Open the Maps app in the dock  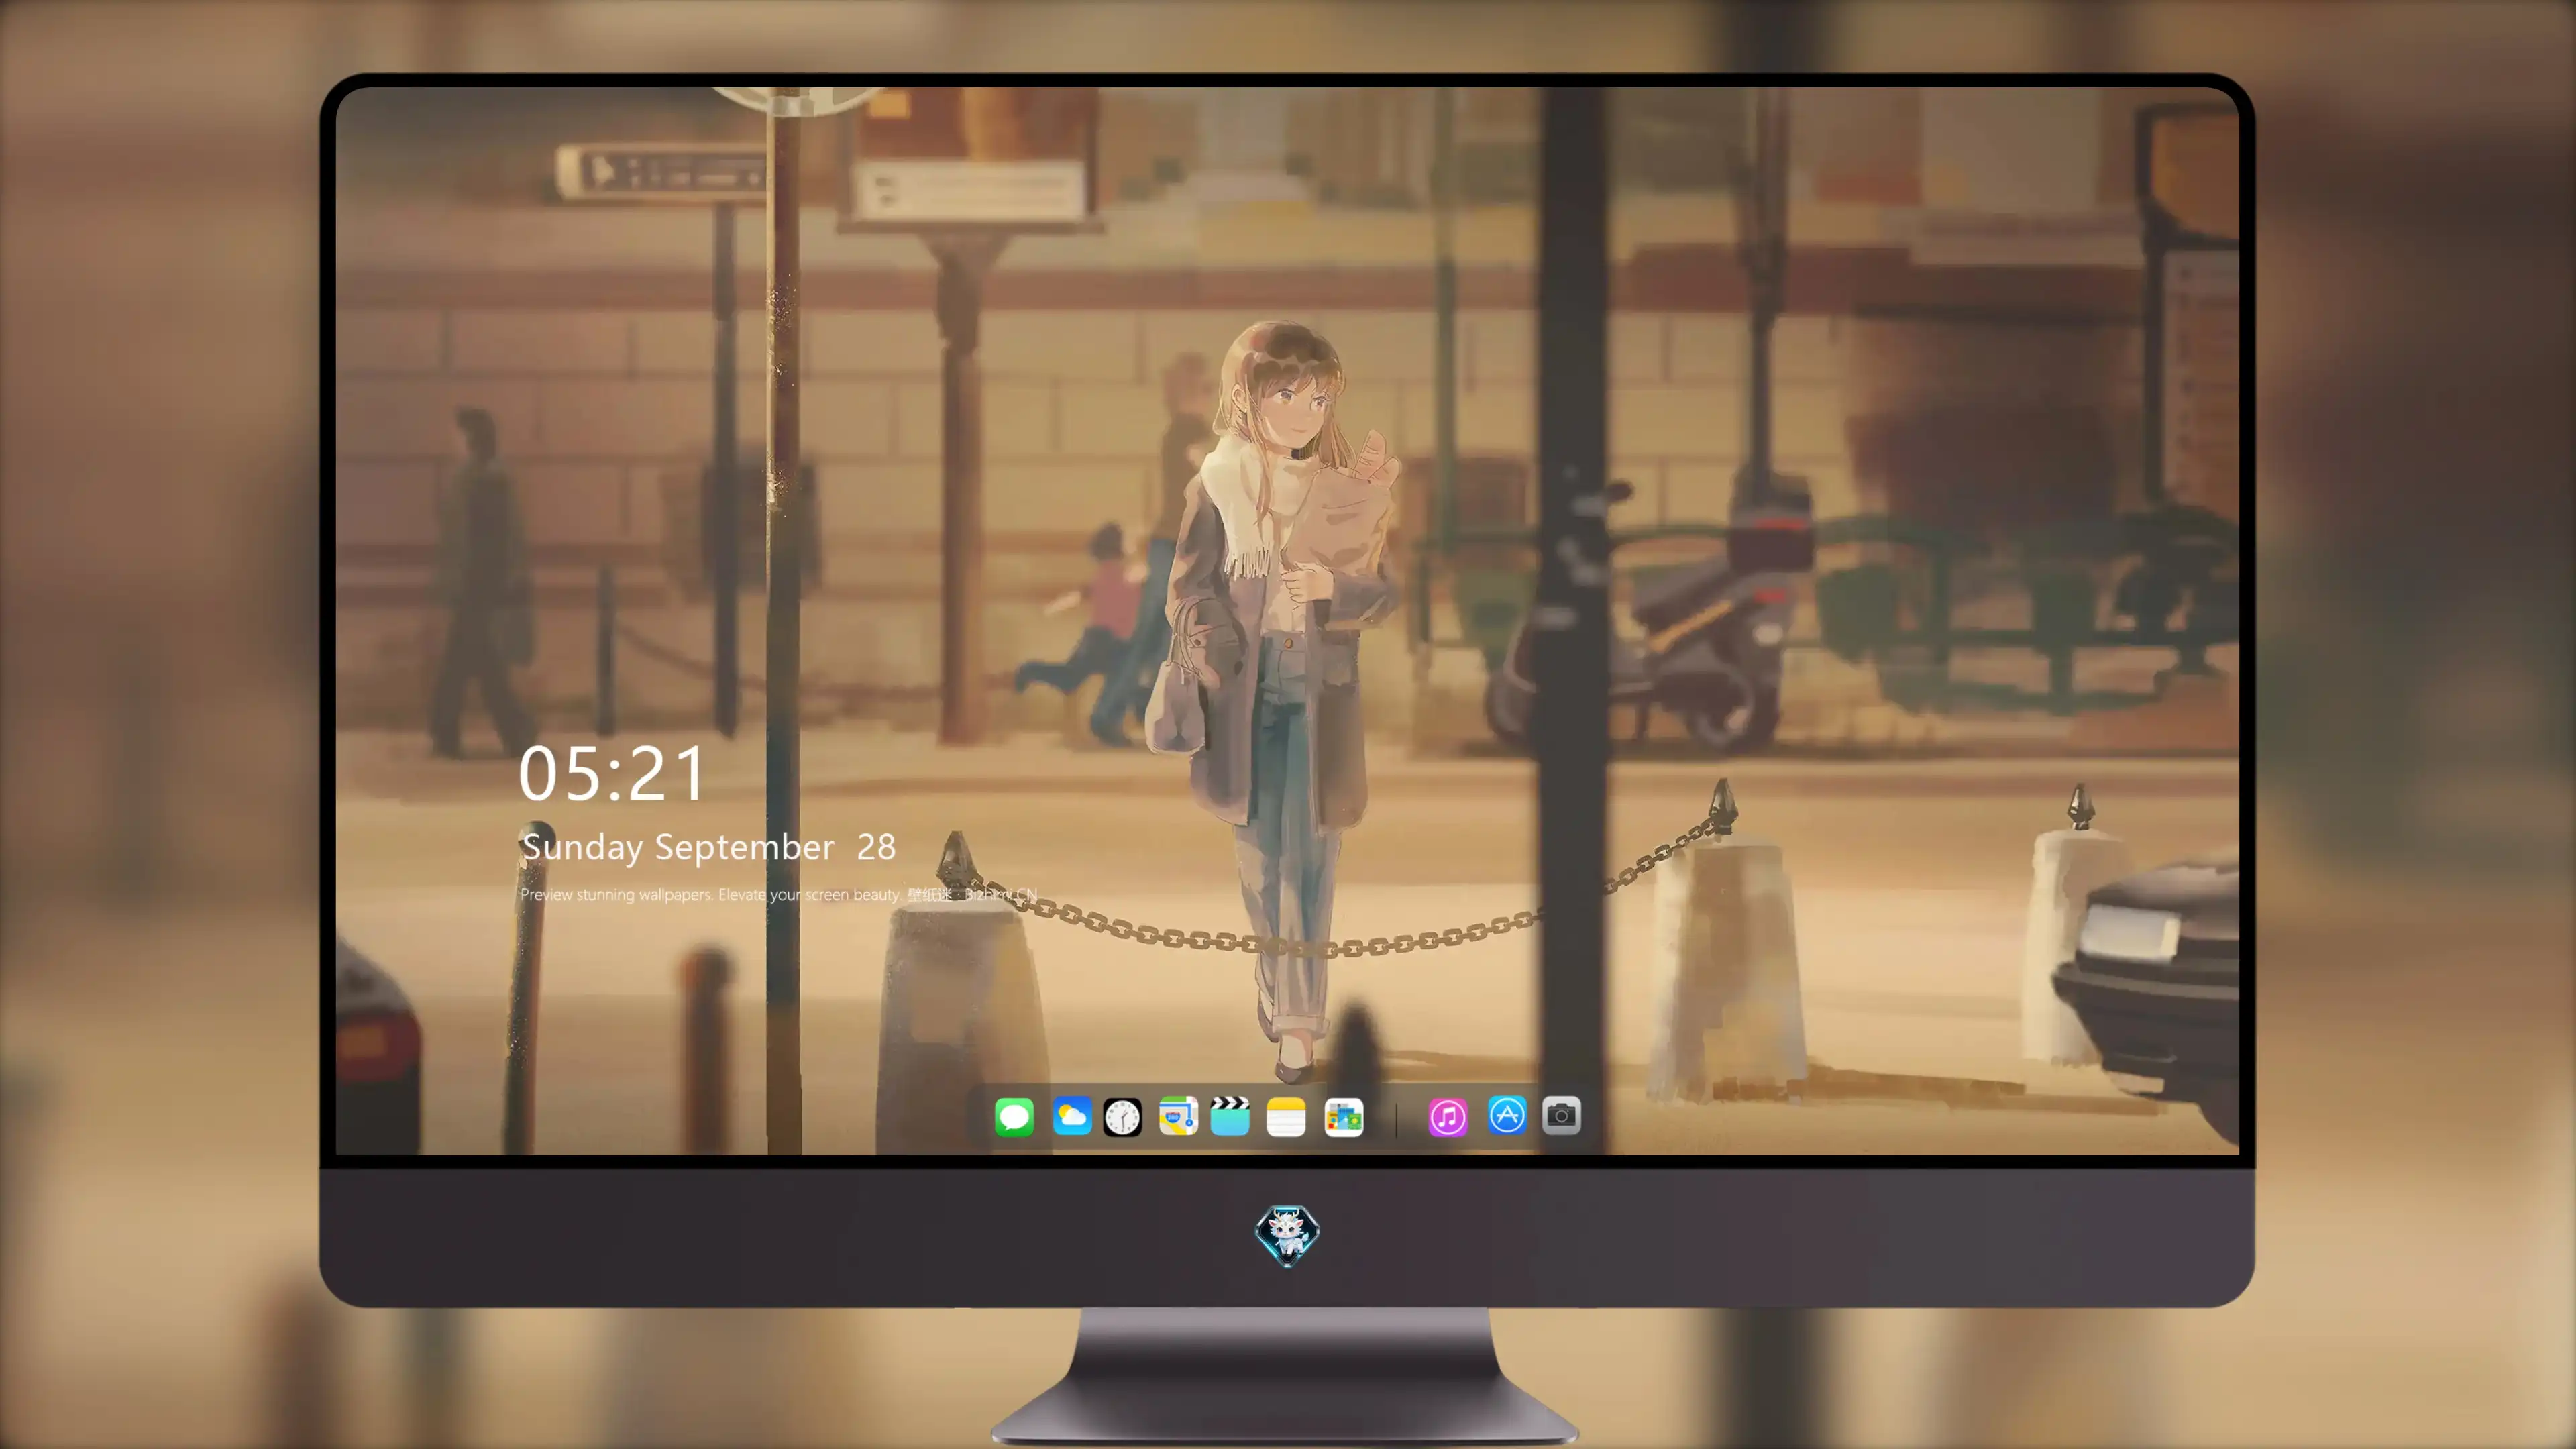pos(1178,1116)
